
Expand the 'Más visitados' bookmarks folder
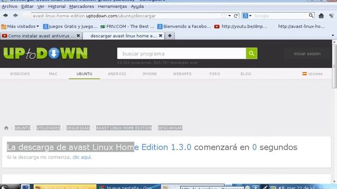[20, 26]
